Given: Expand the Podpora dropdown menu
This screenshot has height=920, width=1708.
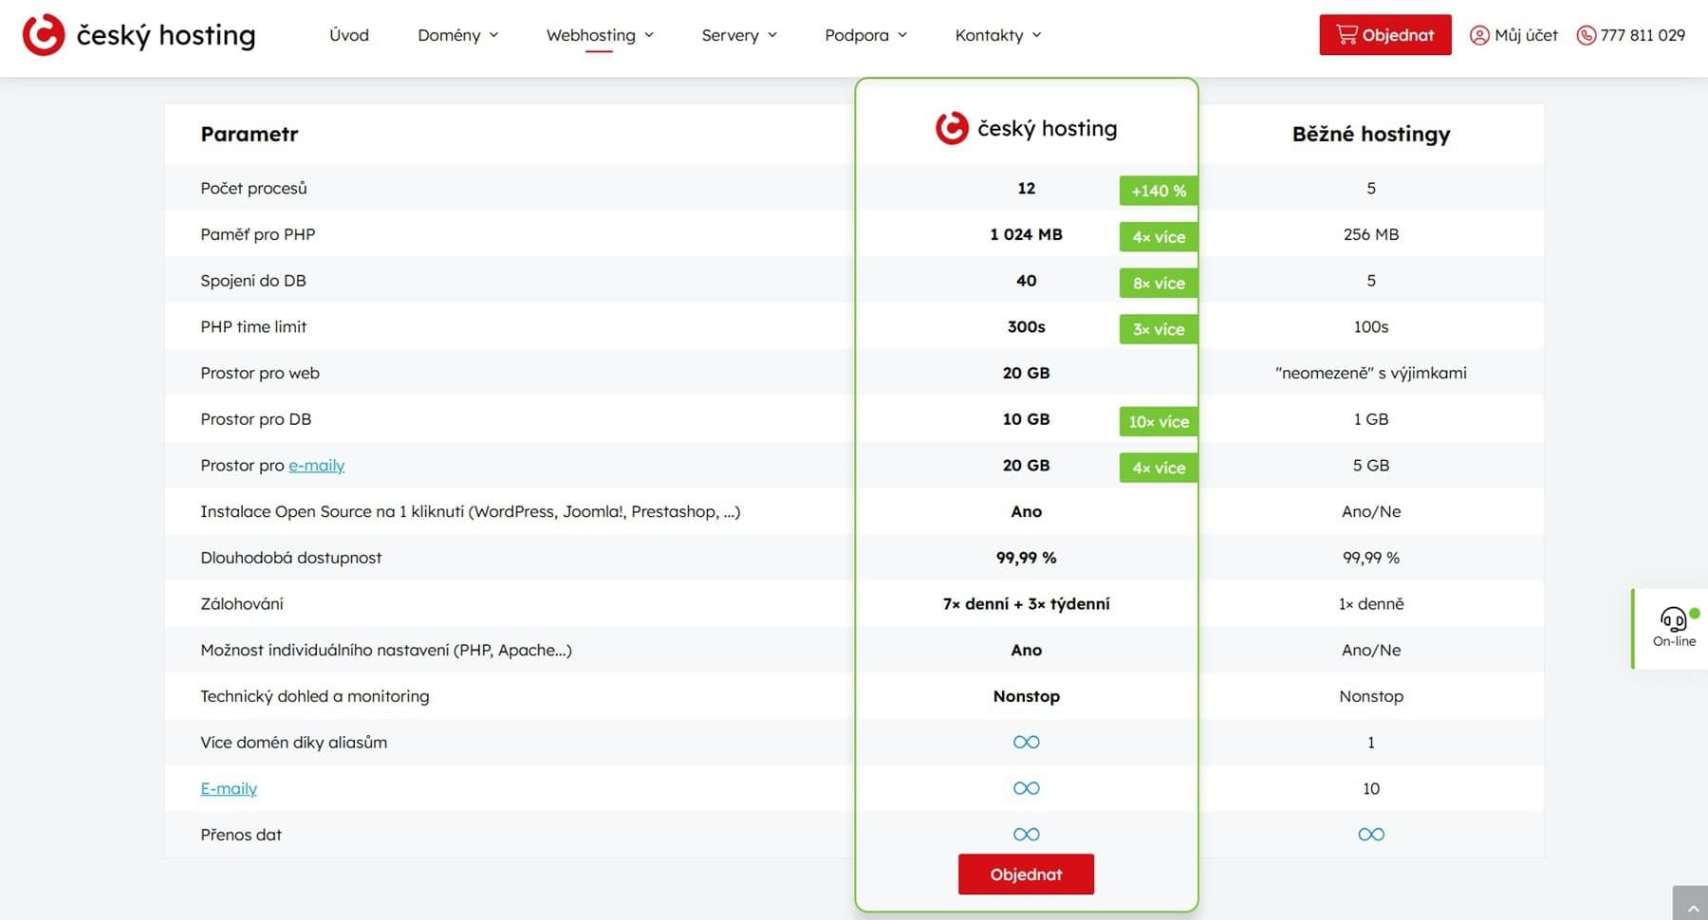Looking at the screenshot, I should click(865, 35).
